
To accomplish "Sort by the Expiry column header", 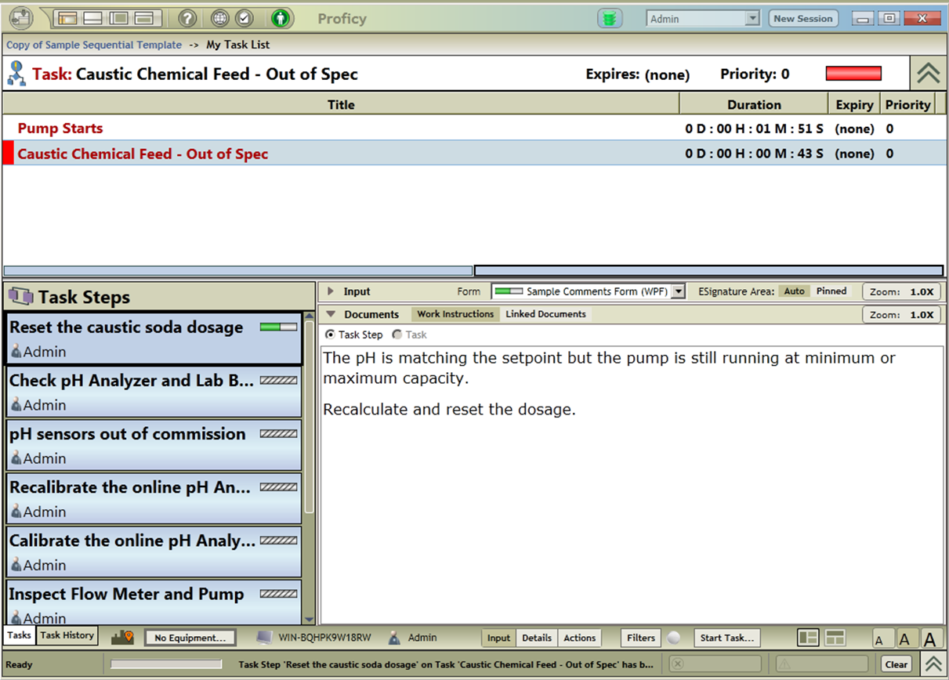I will pyautogui.click(x=854, y=104).
